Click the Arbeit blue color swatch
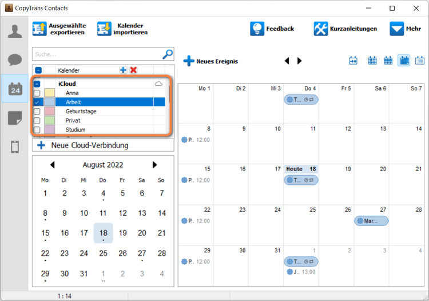429x301 pixels. click(50, 102)
